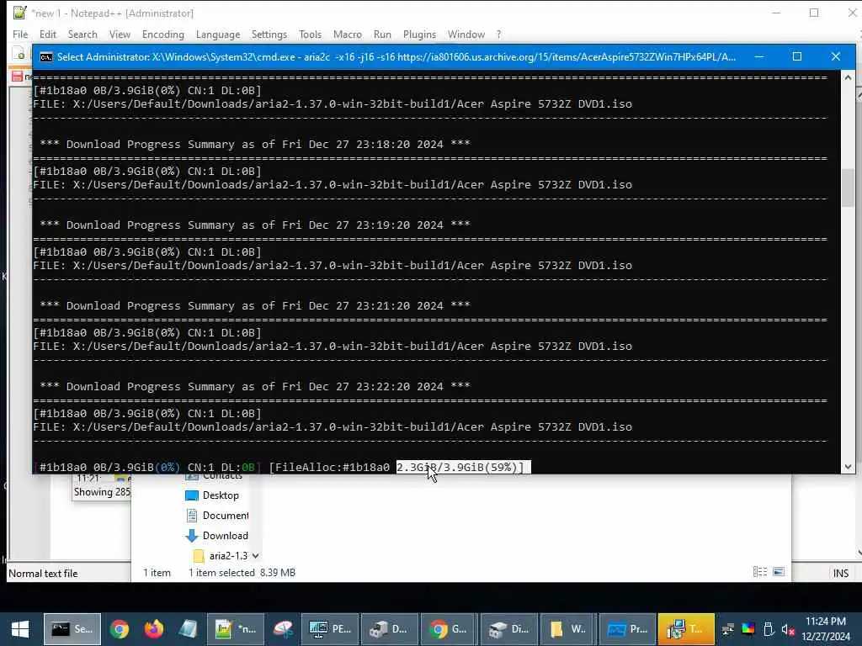Viewport: 862px width, 646px height.
Task: Switch to the 'W...' folder taskbar button
Action: 568,629
